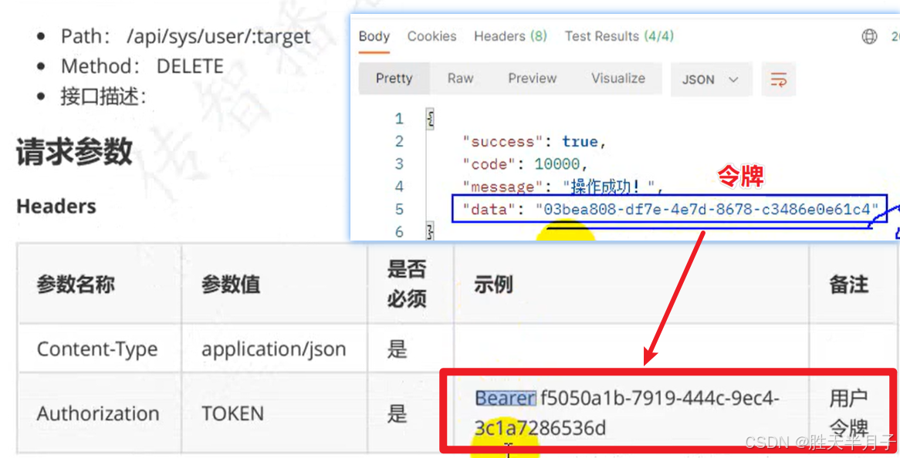Click the 请求参数 heading
Image resolution: width=900 pixels, height=458 pixels.
[74, 153]
